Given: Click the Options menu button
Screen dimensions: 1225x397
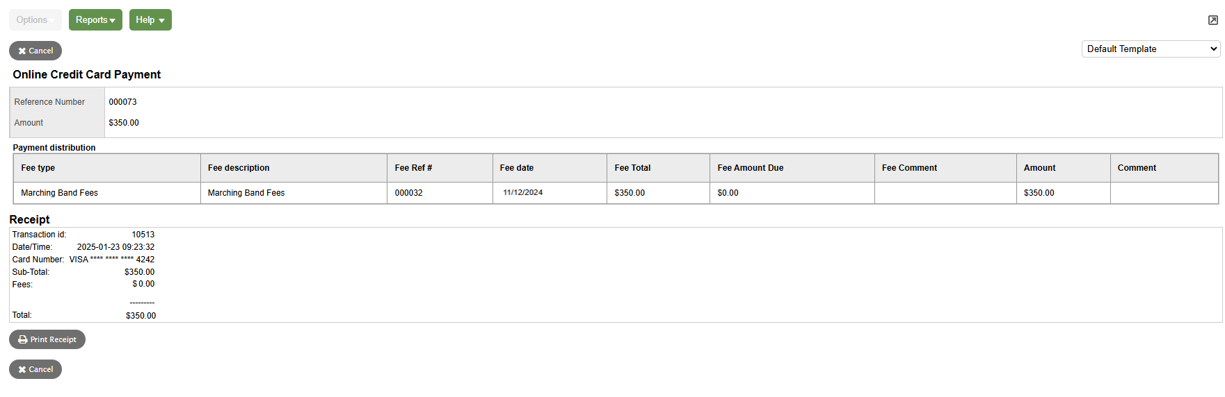Looking at the screenshot, I should click(35, 20).
